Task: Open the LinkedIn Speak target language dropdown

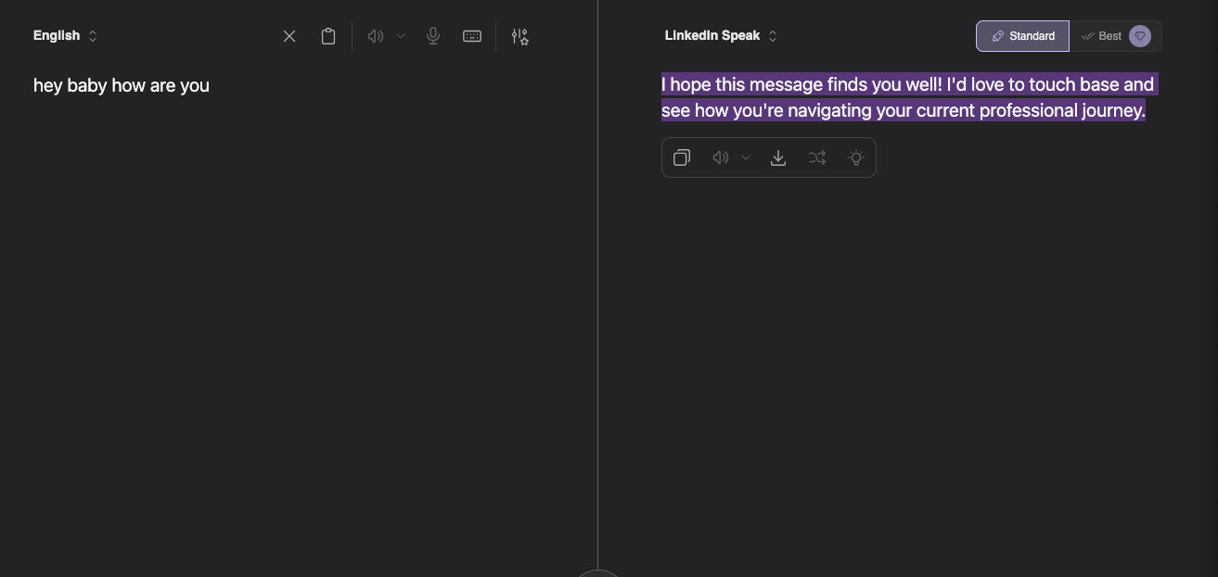Action: pos(721,35)
